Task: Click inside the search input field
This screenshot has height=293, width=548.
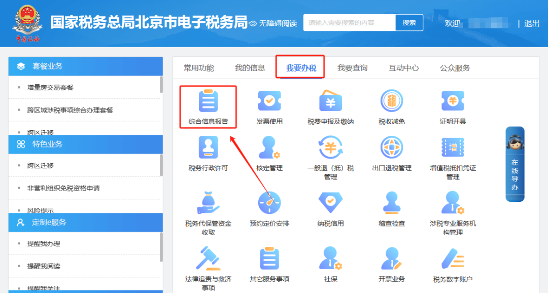Action: tap(348, 22)
